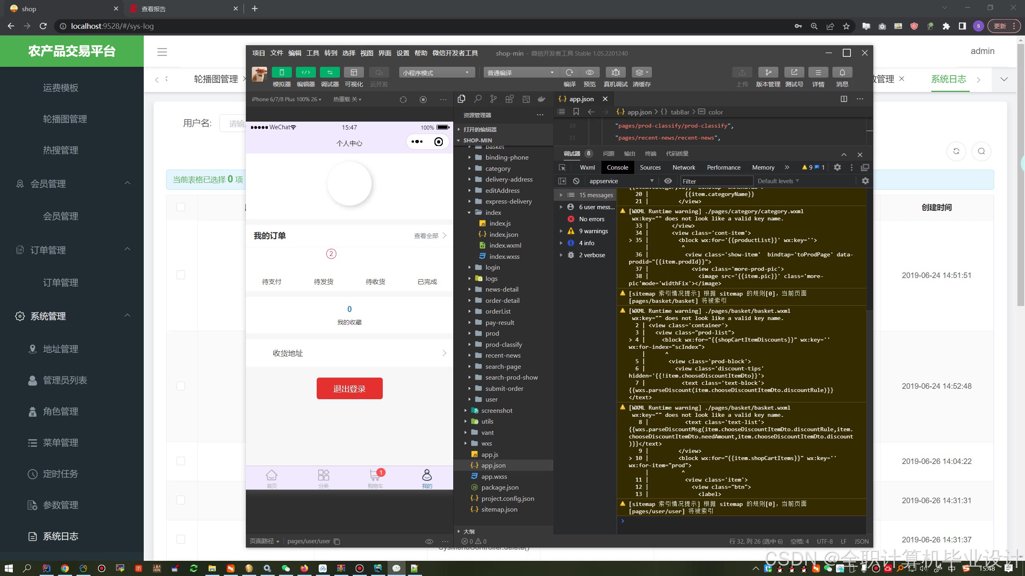The image size is (1025, 576).
Task: Expand the binding-phone folder
Action: click(x=506, y=158)
